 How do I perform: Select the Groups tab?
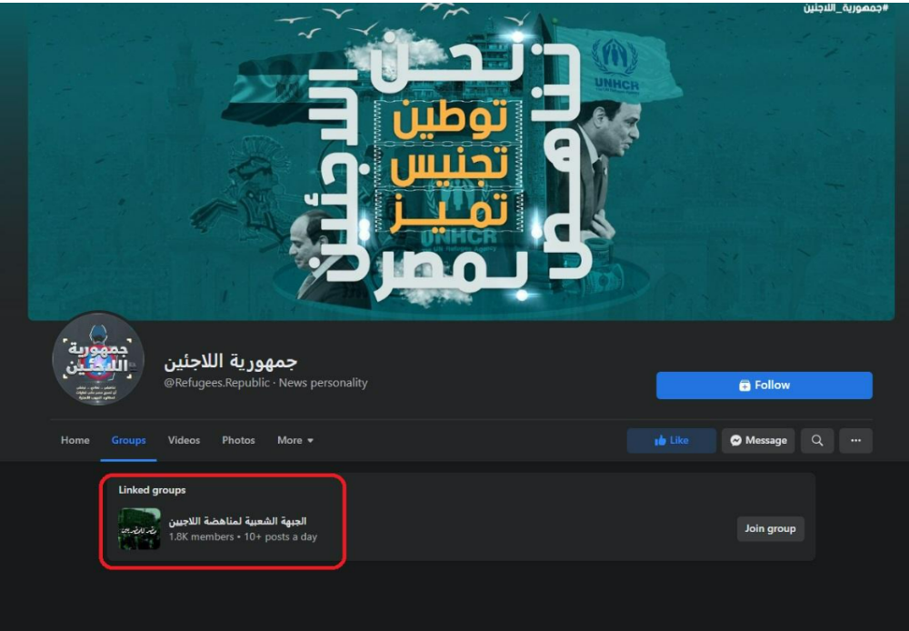(x=129, y=441)
